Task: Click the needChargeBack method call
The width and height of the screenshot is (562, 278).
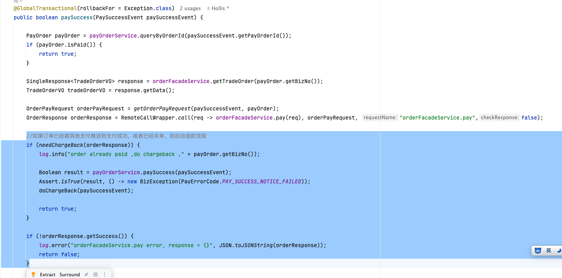Action: 61,145
